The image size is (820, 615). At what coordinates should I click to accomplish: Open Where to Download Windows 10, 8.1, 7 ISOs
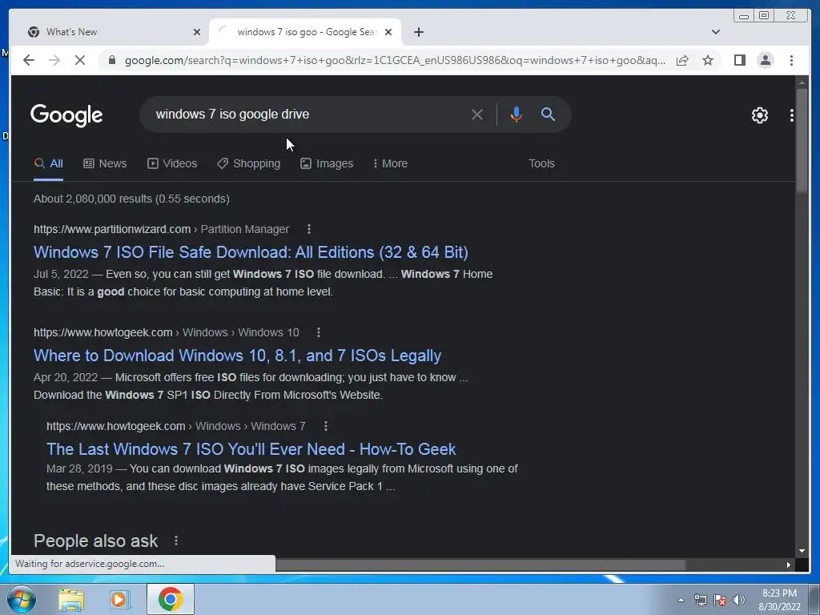pyautogui.click(x=237, y=356)
